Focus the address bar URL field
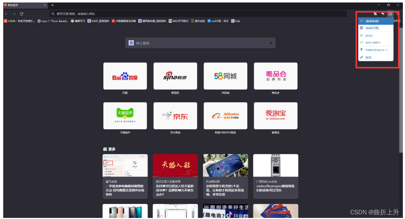Screen dimensions: 405x219 (x=198, y=14)
